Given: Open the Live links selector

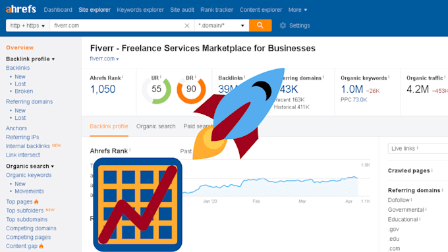Looking at the screenshot, I should coord(418,149).
